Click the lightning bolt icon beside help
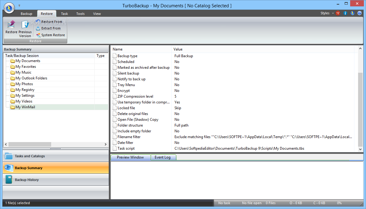 pyautogui.click(x=352, y=13)
